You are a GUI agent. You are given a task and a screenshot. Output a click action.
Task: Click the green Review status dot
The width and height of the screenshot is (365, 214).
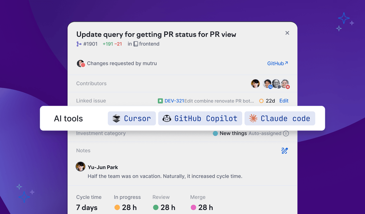point(156,207)
